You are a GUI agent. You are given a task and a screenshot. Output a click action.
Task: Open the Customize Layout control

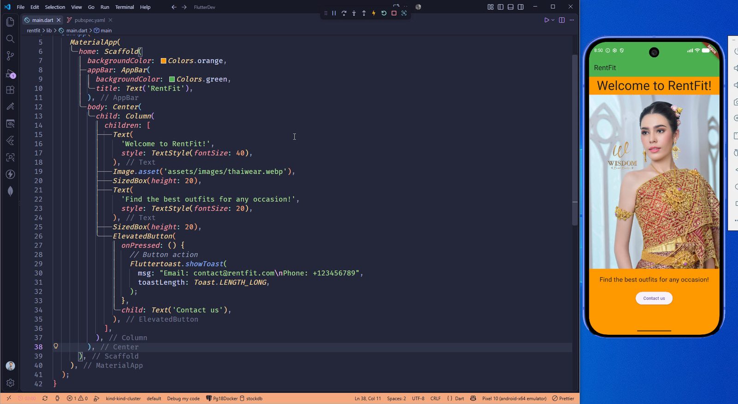point(490,7)
